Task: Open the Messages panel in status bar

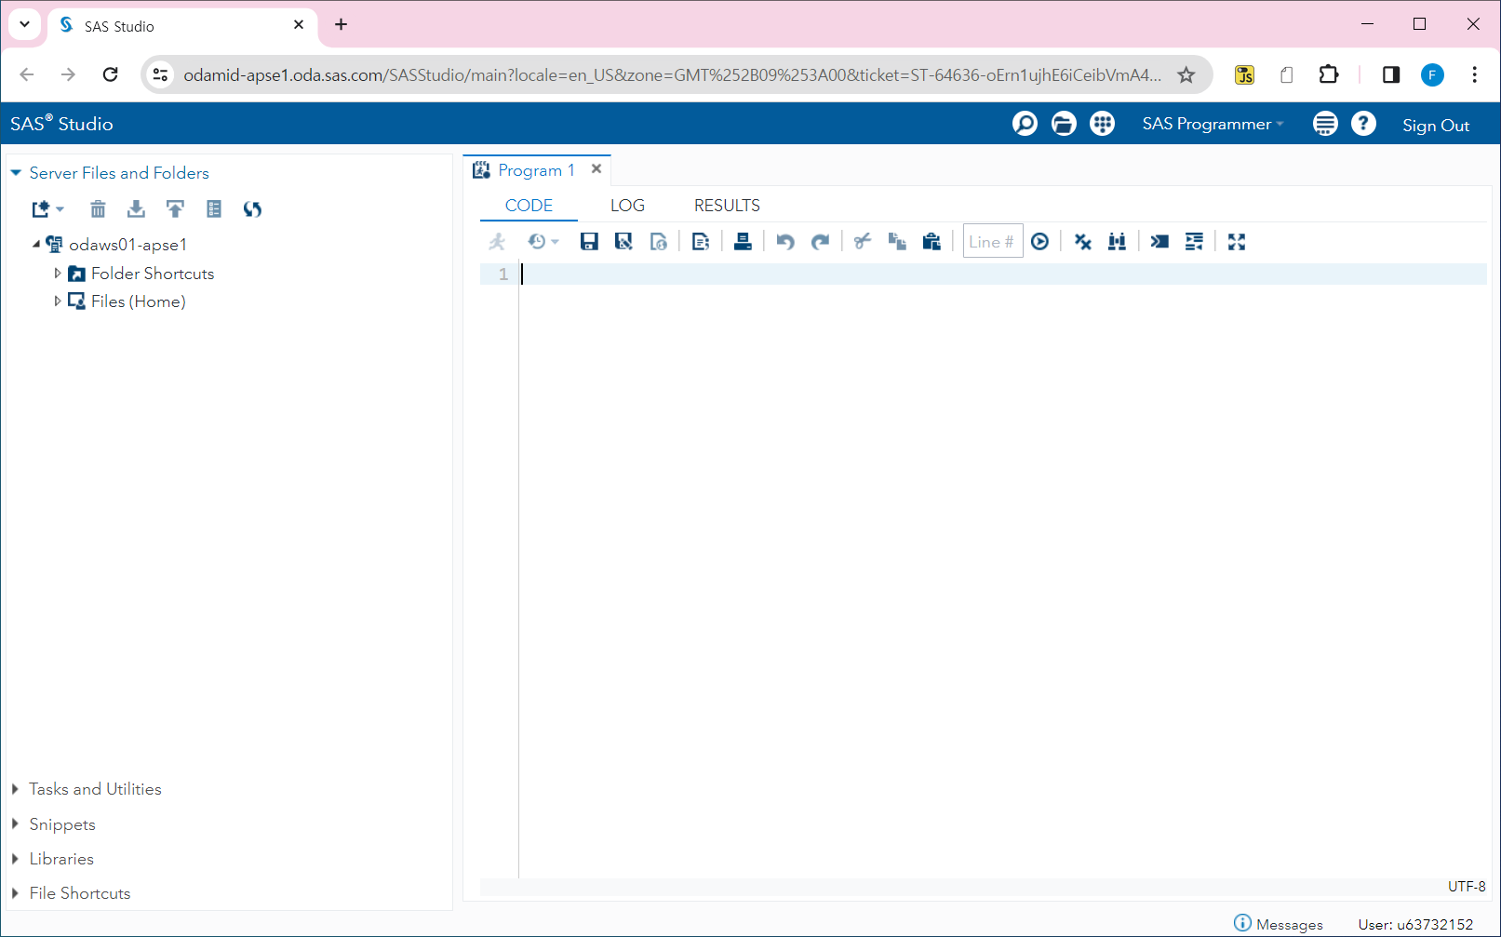Action: pyautogui.click(x=1279, y=924)
